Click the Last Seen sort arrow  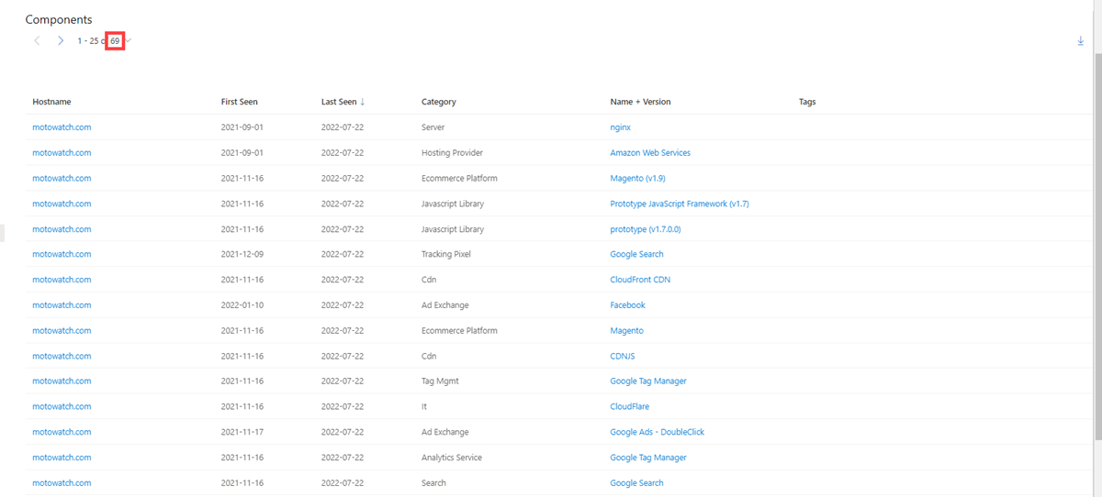(362, 102)
